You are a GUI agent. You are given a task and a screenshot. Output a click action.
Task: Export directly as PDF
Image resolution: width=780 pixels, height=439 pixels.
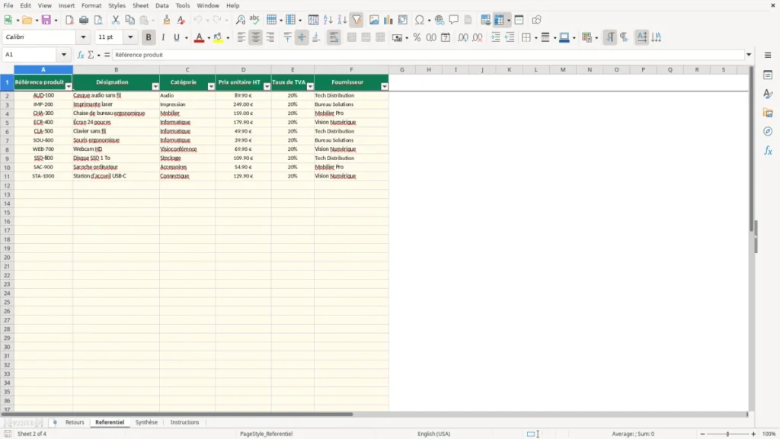[x=69, y=20]
